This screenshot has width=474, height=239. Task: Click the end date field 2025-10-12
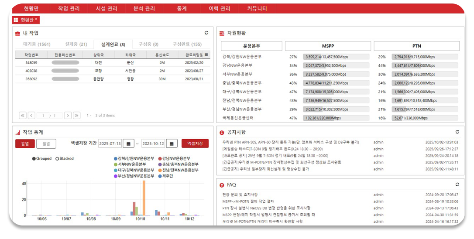(153, 143)
